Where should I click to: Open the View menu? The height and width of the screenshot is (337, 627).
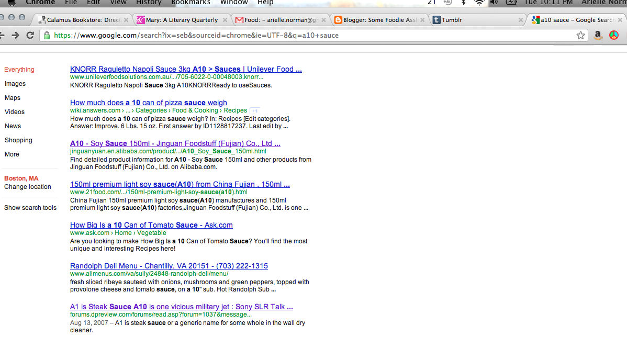(118, 2)
